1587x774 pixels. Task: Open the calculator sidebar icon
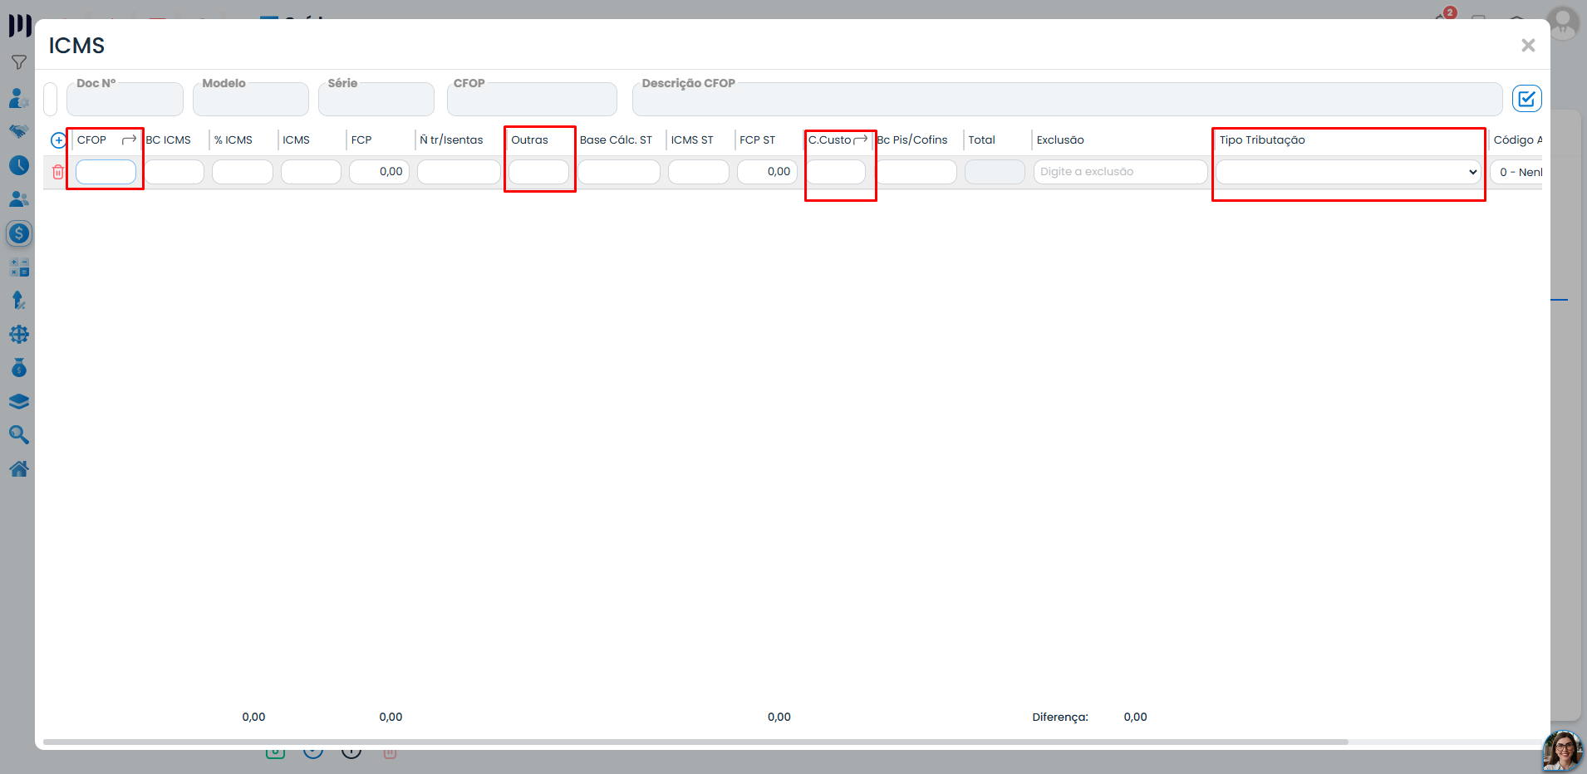(x=18, y=267)
